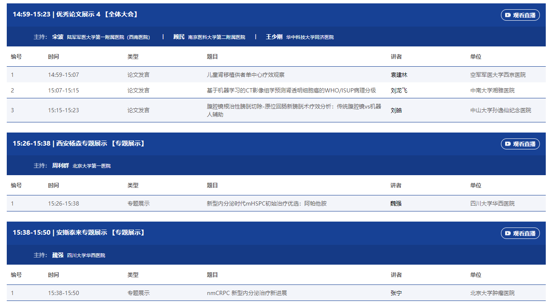
Task: Click speaker 袁建林
Action: coord(399,75)
